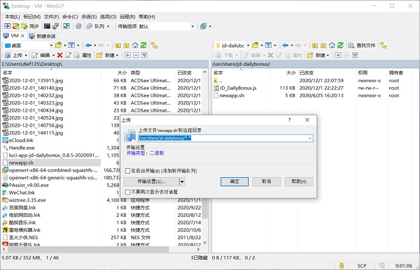The height and width of the screenshot is (270, 420).
Task: Click the local panel vertical scrollbar thumb
Action: 205,208
